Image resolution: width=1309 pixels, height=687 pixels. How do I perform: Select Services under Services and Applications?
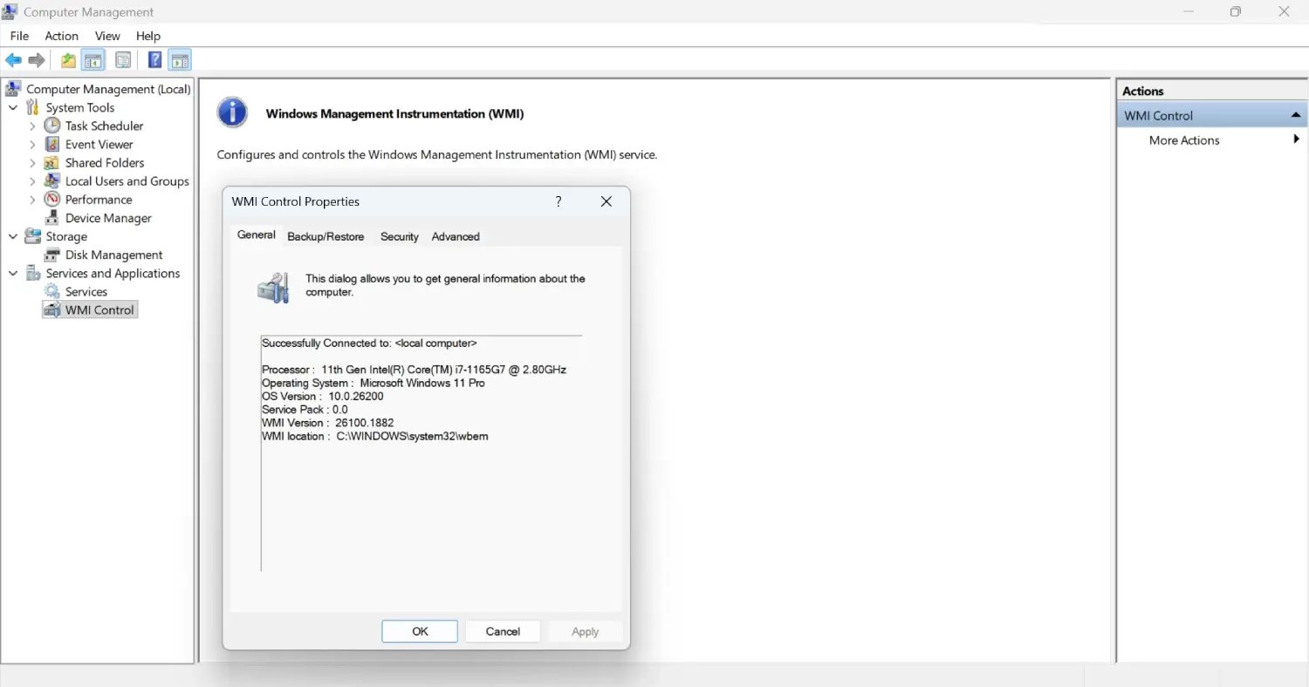click(85, 291)
